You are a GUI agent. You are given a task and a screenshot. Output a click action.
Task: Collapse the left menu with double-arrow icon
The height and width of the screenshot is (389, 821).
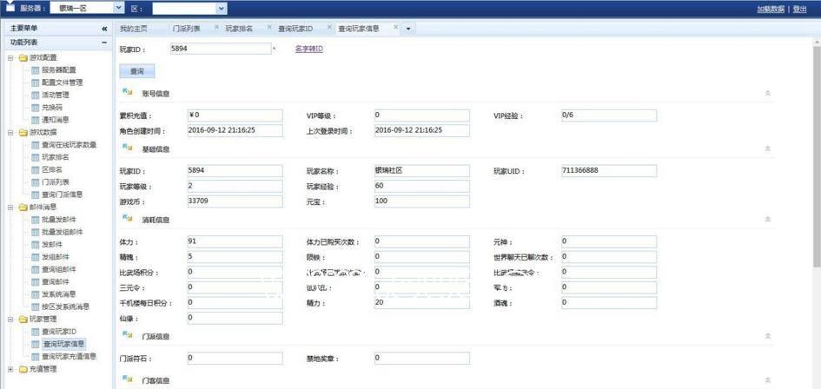coord(104,29)
